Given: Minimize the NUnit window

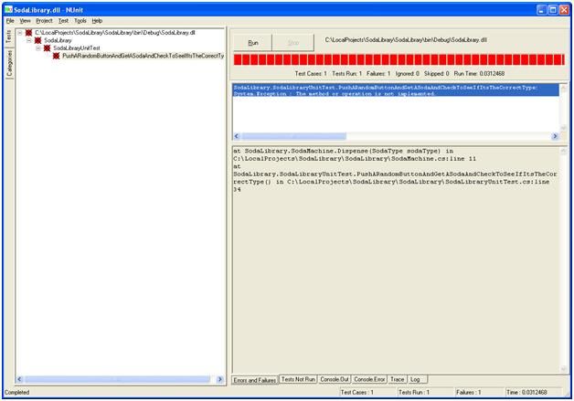Looking at the screenshot, I should click(542, 10).
